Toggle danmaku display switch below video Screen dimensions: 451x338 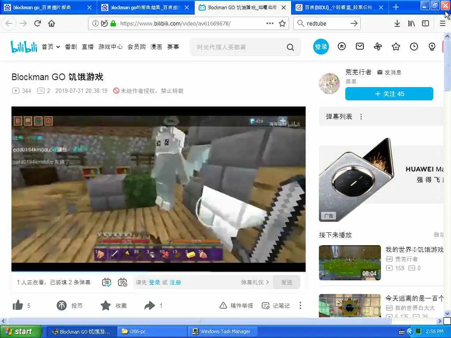[107, 282]
